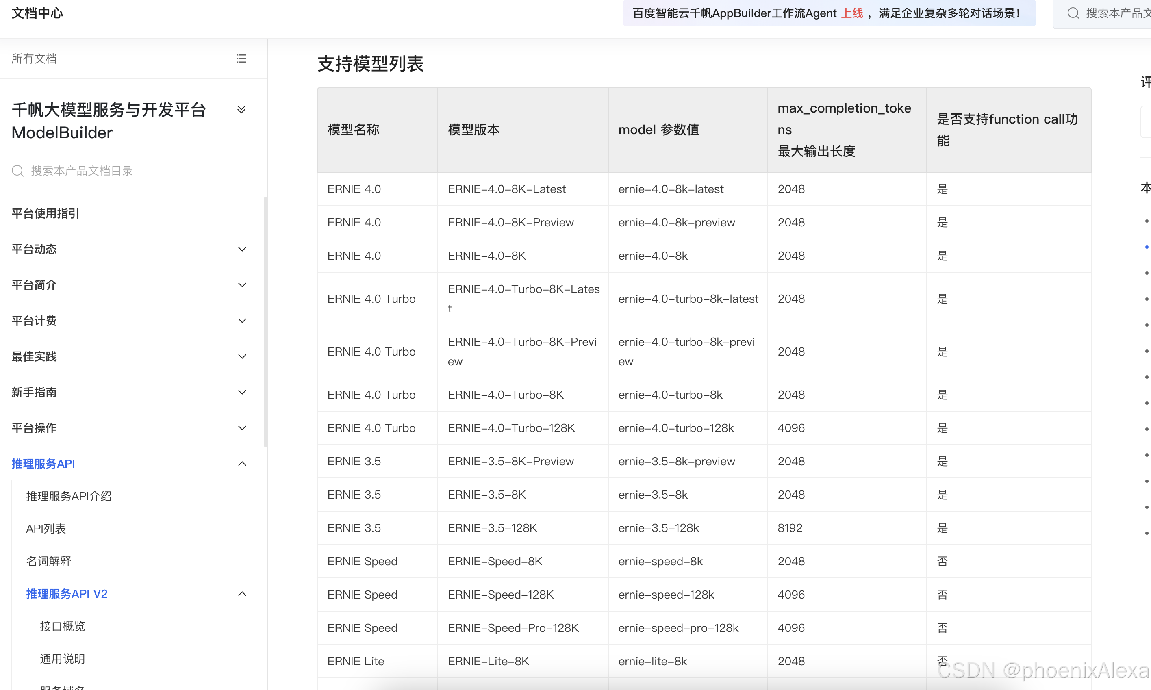Viewport: 1151px width, 690px height.
Task: Open API列表 page
Action: point(46,529)
